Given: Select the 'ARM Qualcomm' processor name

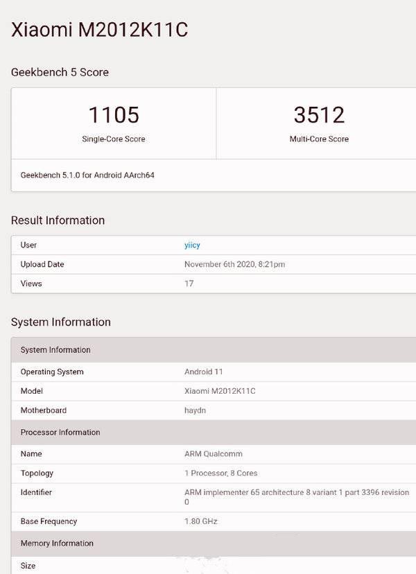Looking at the screenshot, I should [x=213, y=454].
